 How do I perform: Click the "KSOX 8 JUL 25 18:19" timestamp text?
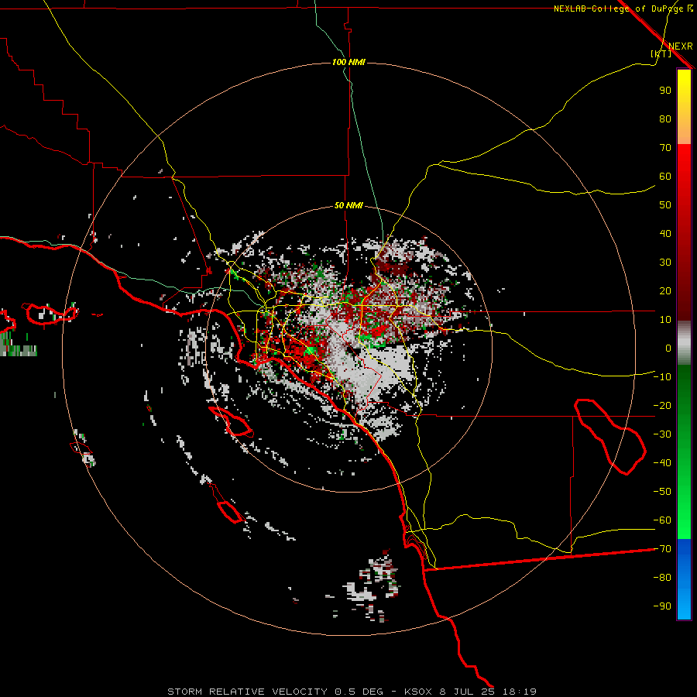[470, 692]
